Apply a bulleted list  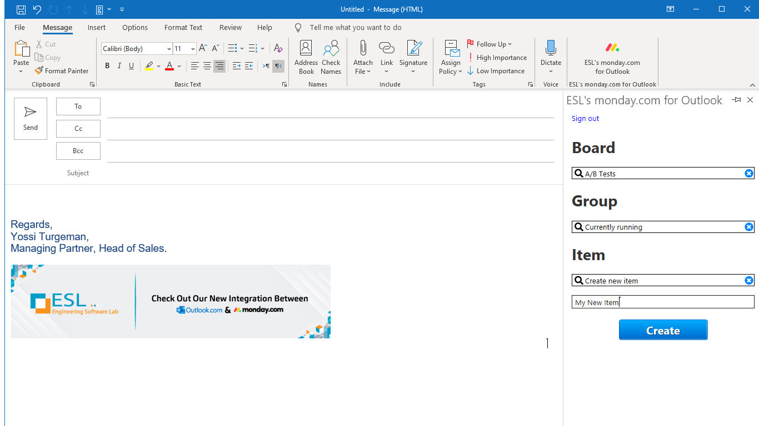[x=232, y=48]
